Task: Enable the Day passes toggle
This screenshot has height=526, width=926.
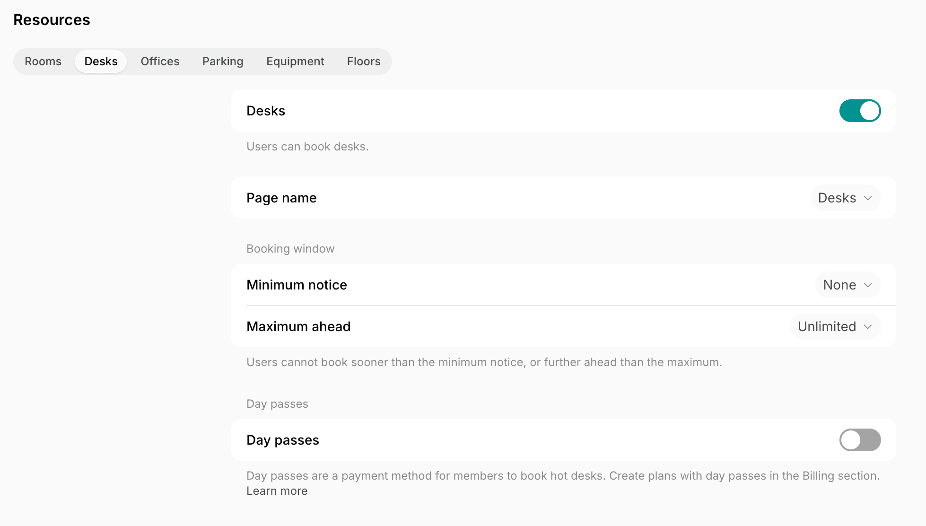Action: 860,440
